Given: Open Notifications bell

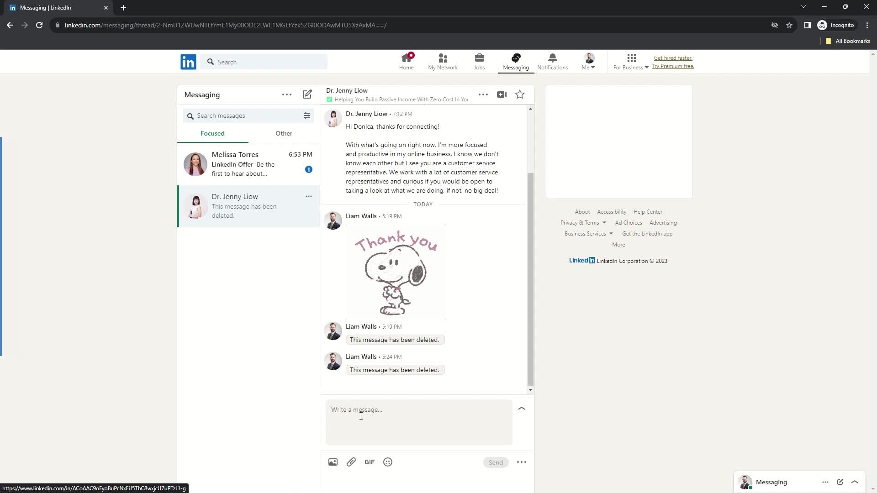Looking at the screenshot, I should 552,62.
